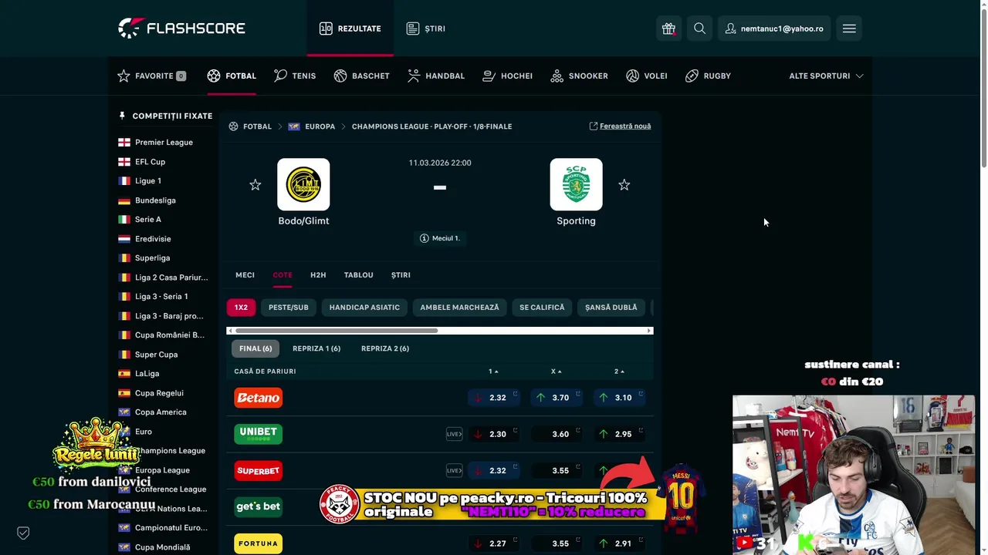Screen dimensions: 988x555
Task: Click Superbet LIVE badge icon
Action: pos(454,470)
